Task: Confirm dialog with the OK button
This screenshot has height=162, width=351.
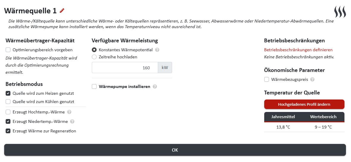Action: (175, 150)
